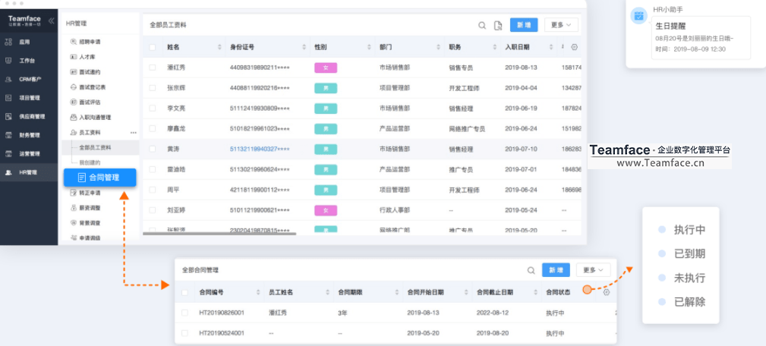Open the 生日提醒 notification card
The height and width of the screenshot is (346, 766).
coord(701,38)
